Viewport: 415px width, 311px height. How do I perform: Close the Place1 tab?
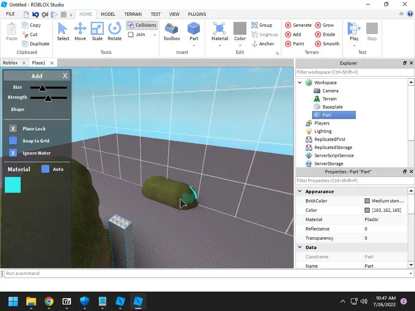coord(52,63)
